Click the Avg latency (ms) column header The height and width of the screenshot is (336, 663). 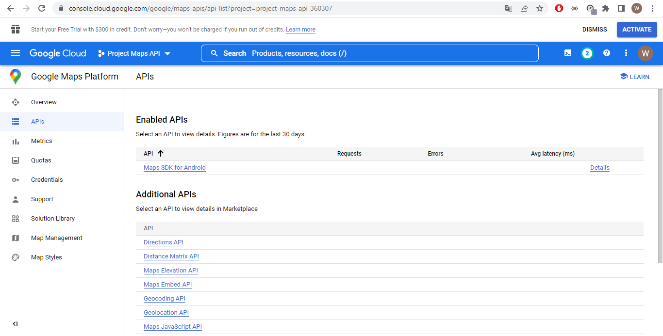(553, 154)
